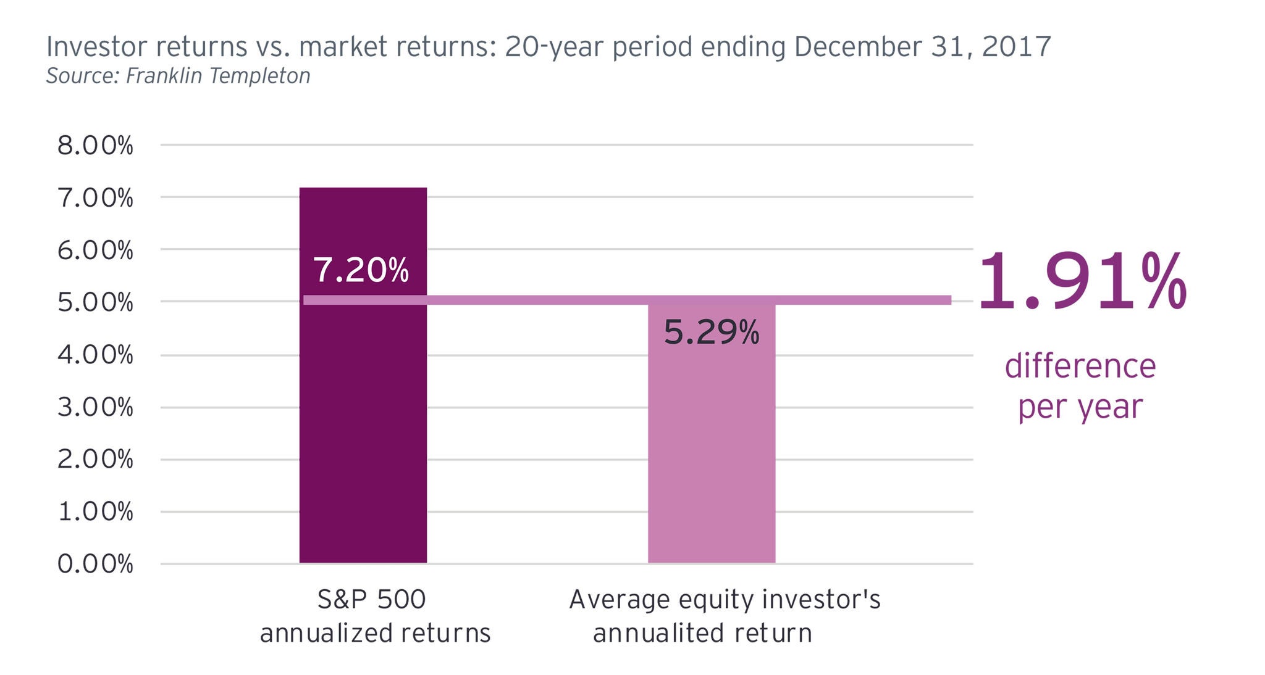Click the 7.20% data label
1265x675 pixels.
[361, 270]
